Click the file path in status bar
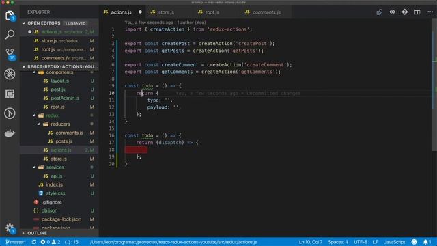The width and height of the screenshot is (437, 246). pos(173,242)
